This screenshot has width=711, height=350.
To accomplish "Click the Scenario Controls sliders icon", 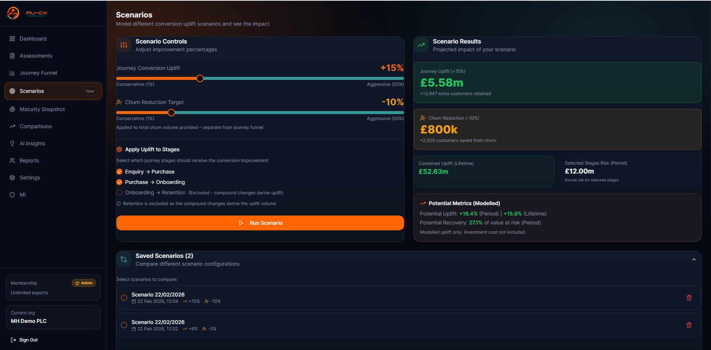I will point(124,45).
